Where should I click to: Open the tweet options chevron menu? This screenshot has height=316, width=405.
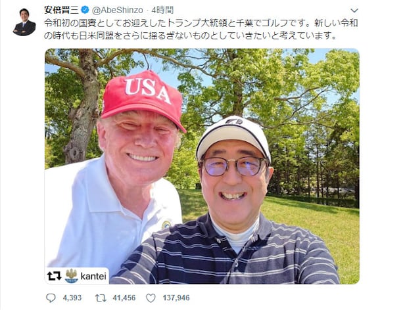pos(354,11)
